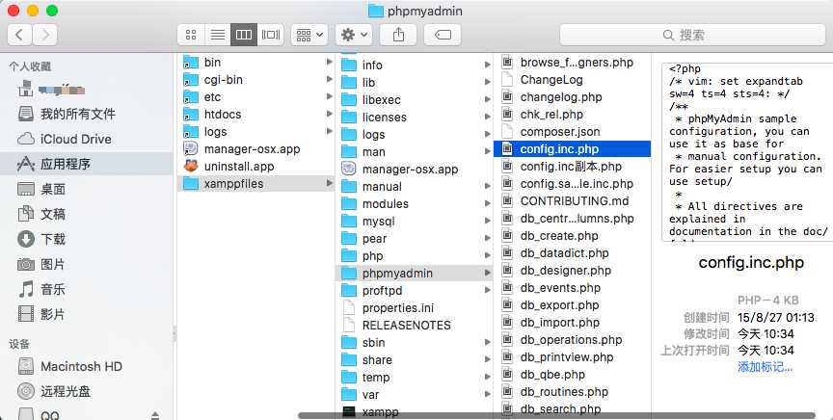Expand the proftpd folder arrow
Image resolution: width=833 pixels, height=420 pixels.
tap(487, 291)
